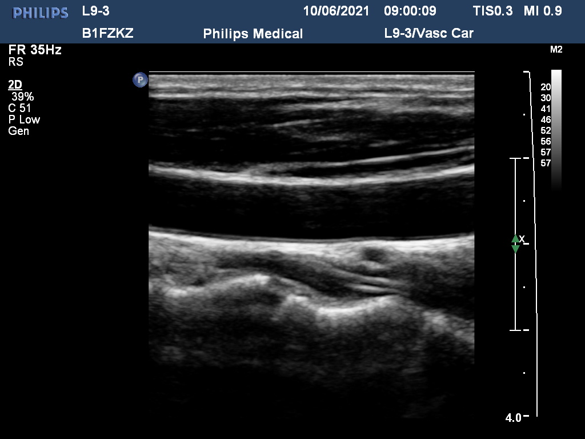Viewport: 585px width, 439px height.
Task: Click the FR 35Hz frame rate readout
Action: [x=35, y=50]
